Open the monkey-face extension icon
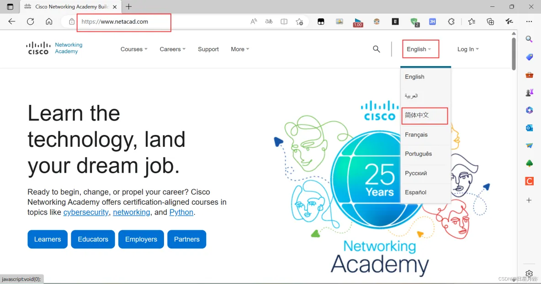541x284 pixels. (377, 21)
